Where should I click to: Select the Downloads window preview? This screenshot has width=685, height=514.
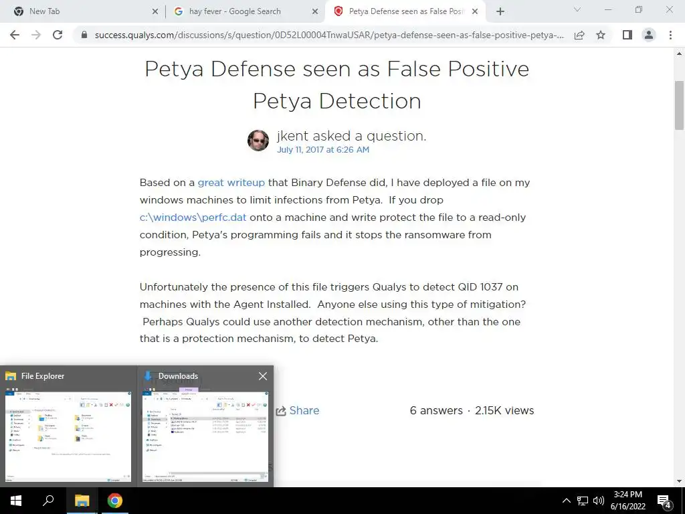[205, 426]
